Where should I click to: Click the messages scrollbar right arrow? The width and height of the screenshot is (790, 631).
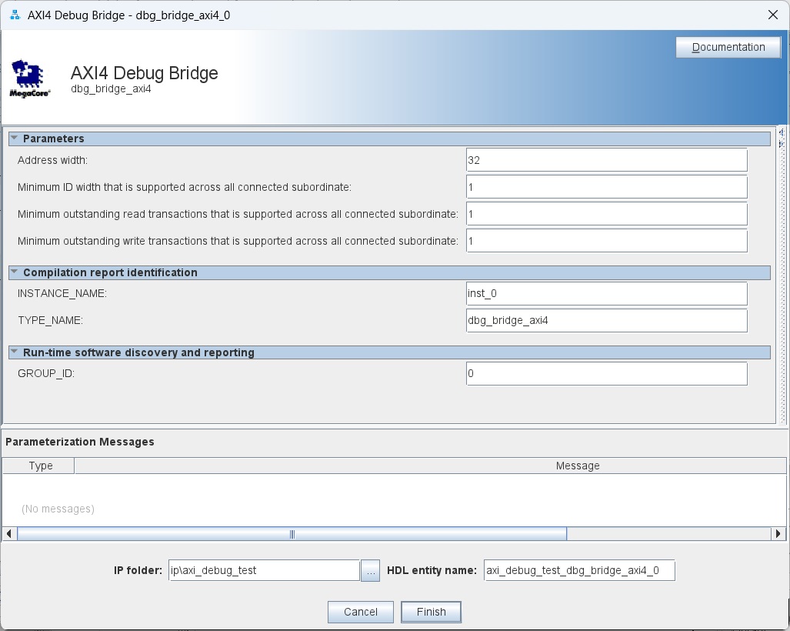tap(778, 533)
